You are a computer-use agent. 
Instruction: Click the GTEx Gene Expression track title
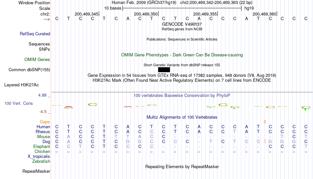tap(182, 75)
